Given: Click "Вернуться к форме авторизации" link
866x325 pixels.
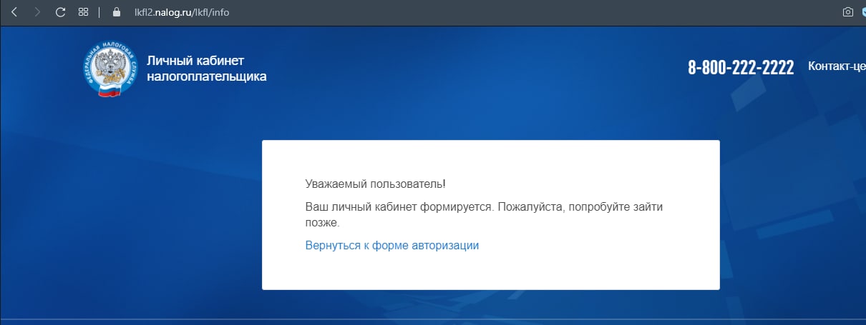Looking at the screenshot, I should [x=391, y=245].
